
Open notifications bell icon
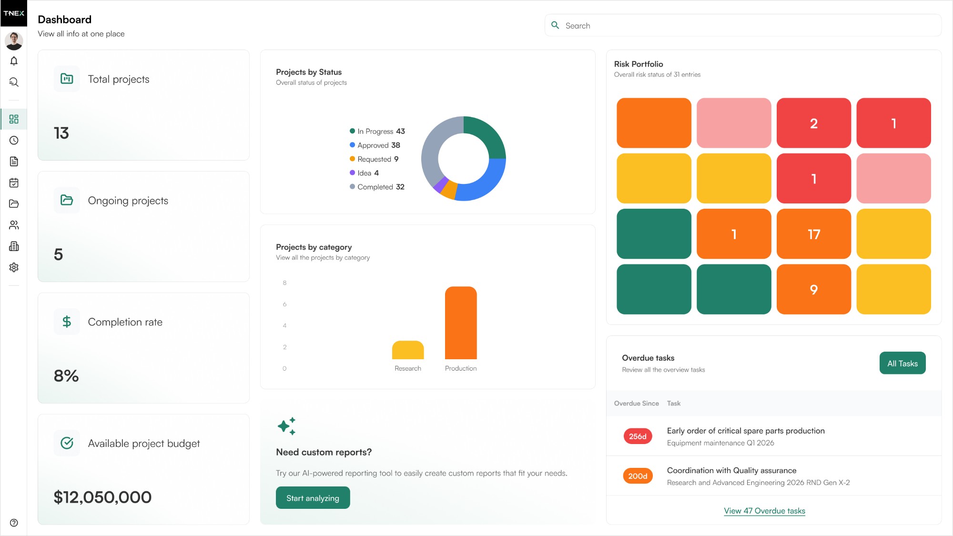click(14, 61)
